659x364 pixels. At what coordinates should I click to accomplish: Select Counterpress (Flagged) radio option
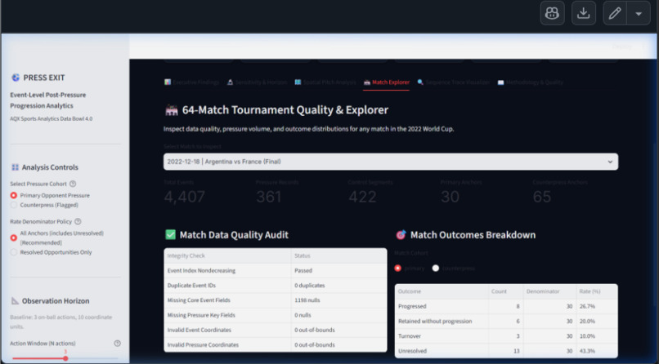14,205
